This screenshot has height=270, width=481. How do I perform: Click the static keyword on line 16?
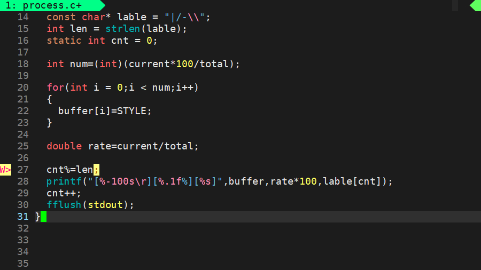(64, 41)
